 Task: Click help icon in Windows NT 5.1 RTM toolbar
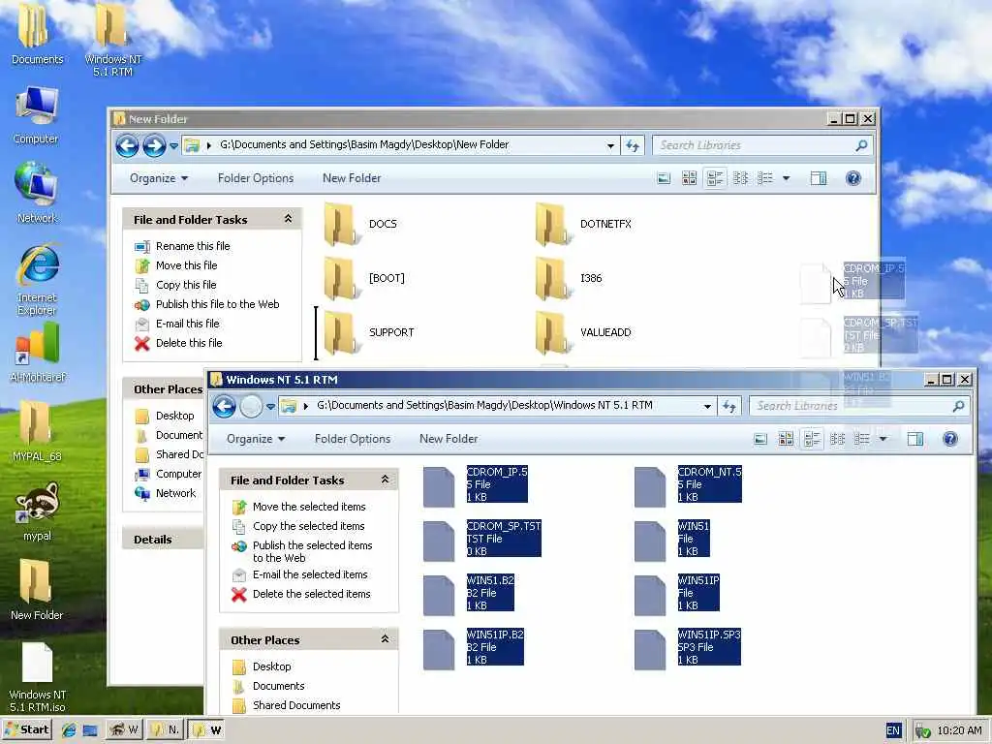point(949,439)
